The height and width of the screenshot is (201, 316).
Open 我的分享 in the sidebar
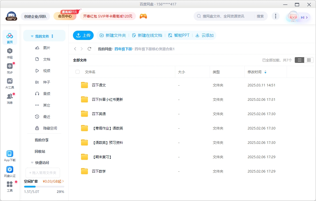42,140
